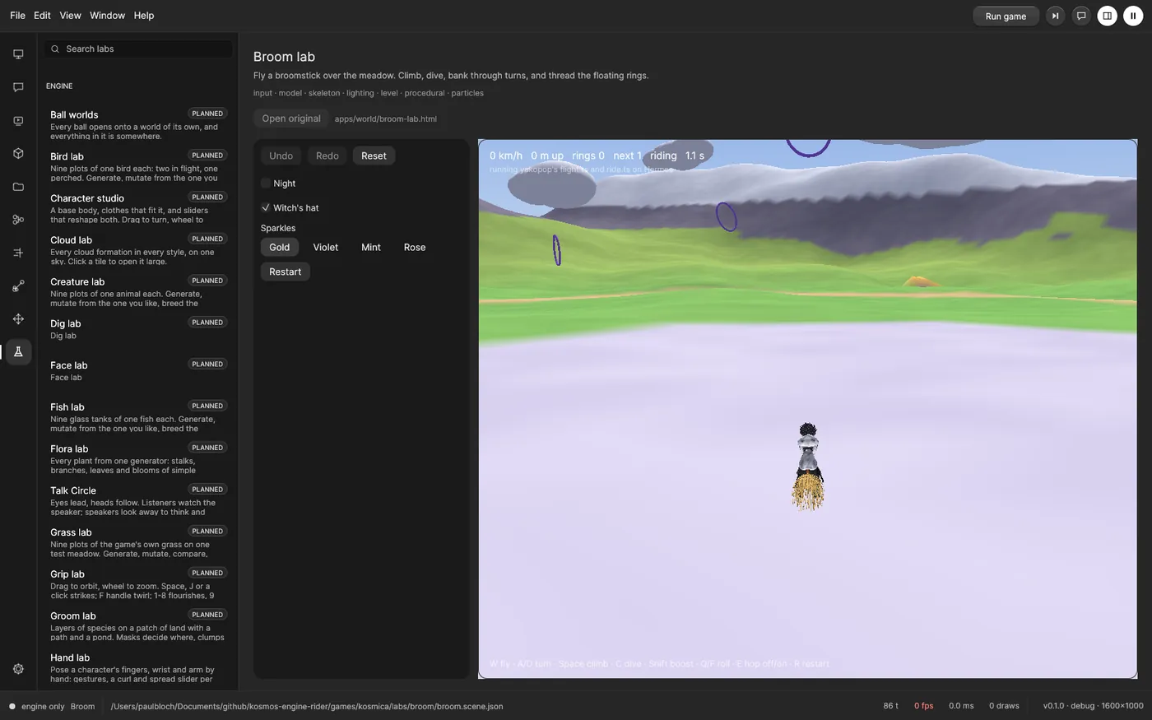Toggle the split panel layout icon
The width and height of the screenshot is (1152, 720).
(1108, 16)
